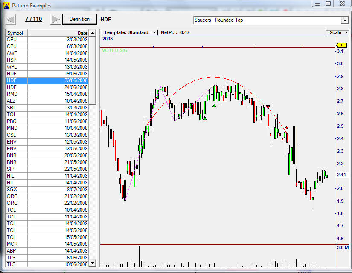Image resolution: width=352 pixels, height=273 pixels.
Task: Select TOL row dated 14/04/2008
Action: [47, 115]
